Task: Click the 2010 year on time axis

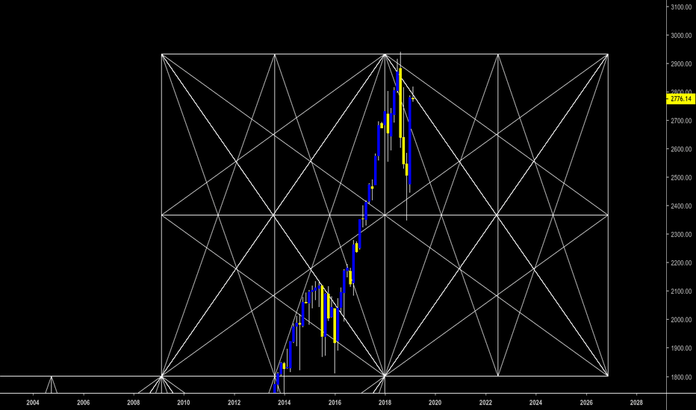Action: pos(183,403)
